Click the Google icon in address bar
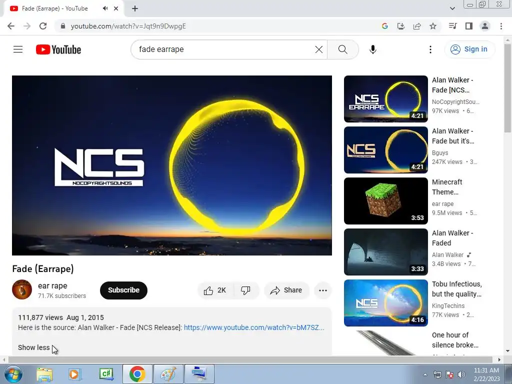The width and height of the screenshot is (512, 384). [x=384, y=26]
